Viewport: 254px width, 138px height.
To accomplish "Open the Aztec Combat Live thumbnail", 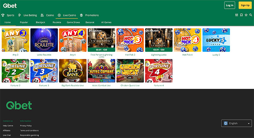I will pyautogui.click(x=101, y=71).
